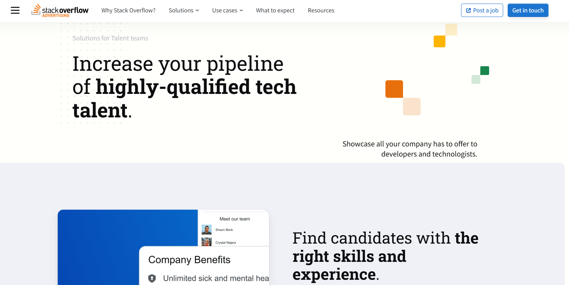
Task: Go to the What to expect page
Action: pyautogui.click(x=275, y=10)
